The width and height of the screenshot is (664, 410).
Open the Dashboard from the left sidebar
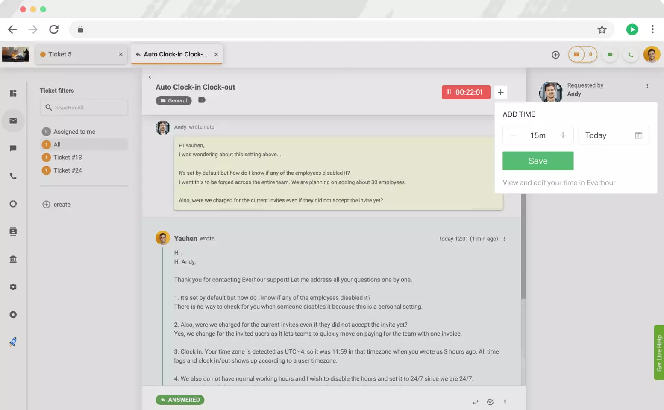pyautogui.click(x=13, y=93)
